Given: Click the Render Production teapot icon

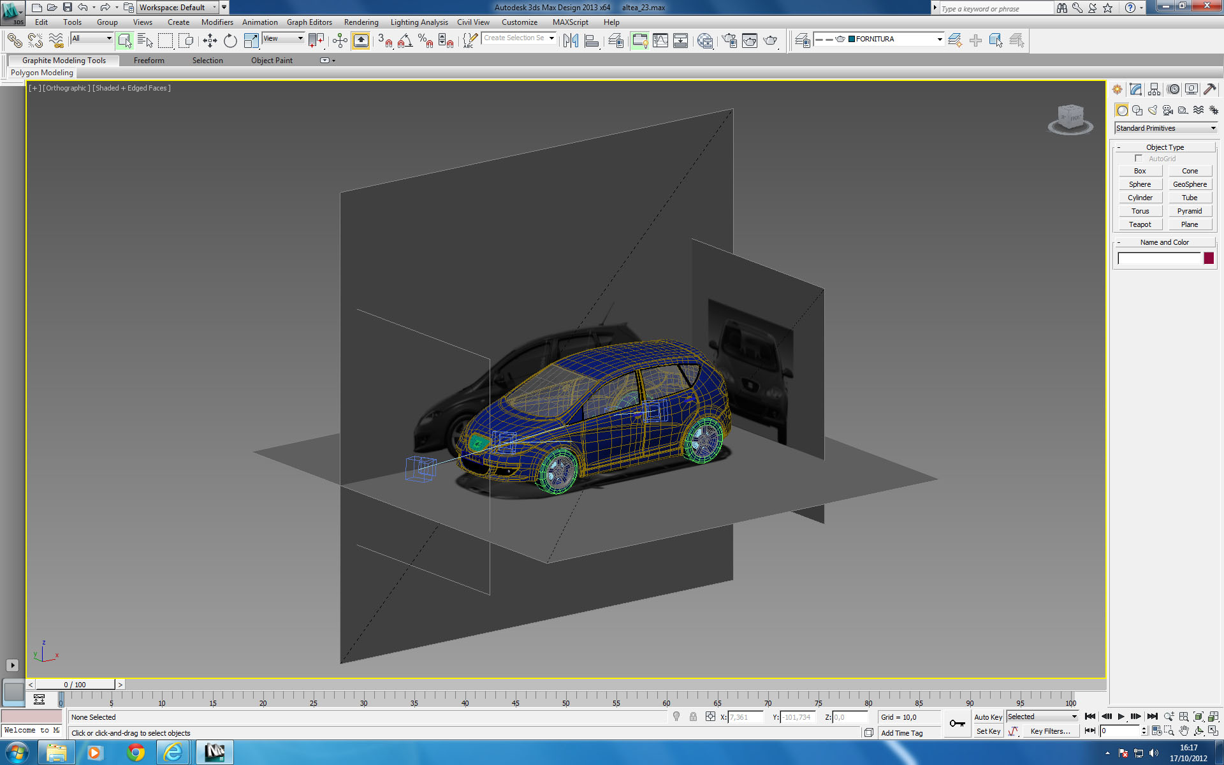Looking at the screenshot, I should pos(770,41).
